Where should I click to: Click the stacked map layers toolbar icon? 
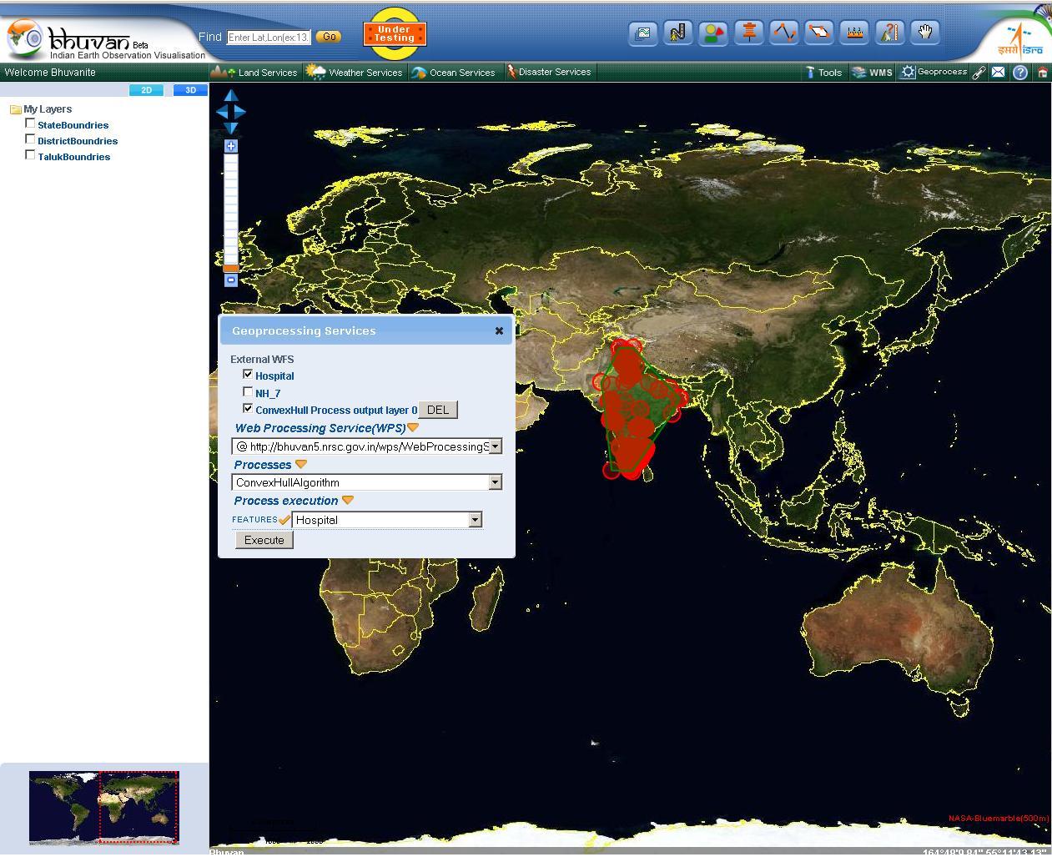pos(643,33)
